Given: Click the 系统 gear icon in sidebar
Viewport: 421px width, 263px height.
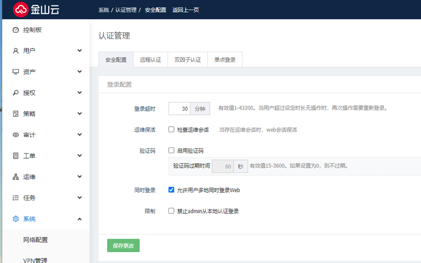Looking at the screenshot, I should click(x=16, y=219).
